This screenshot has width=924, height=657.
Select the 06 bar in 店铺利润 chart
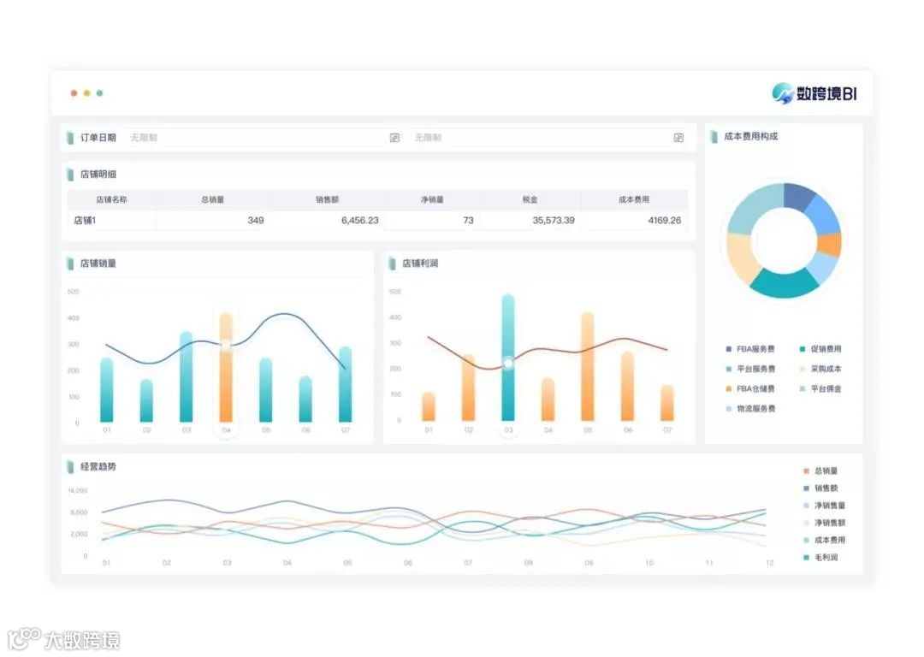628,387
